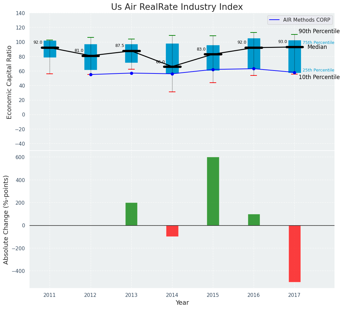The width and height of the screenshot is (343, 309).
Task: Click the Absolute Change (%-points) axis label
Action: point(6,219)
